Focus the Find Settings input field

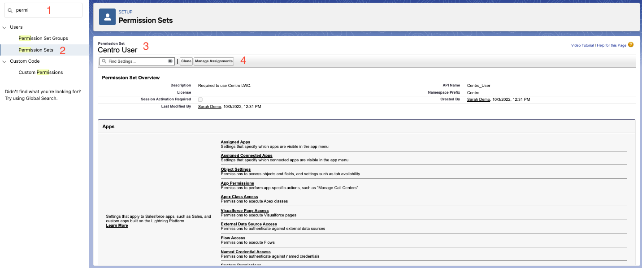tap(137, 61)
